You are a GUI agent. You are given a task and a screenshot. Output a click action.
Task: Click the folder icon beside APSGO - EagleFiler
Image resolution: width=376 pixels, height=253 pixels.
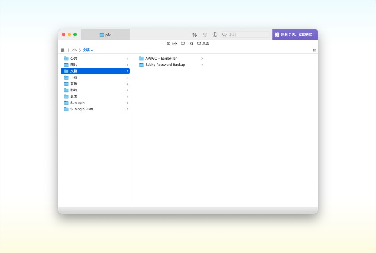(x=141, y=58)
